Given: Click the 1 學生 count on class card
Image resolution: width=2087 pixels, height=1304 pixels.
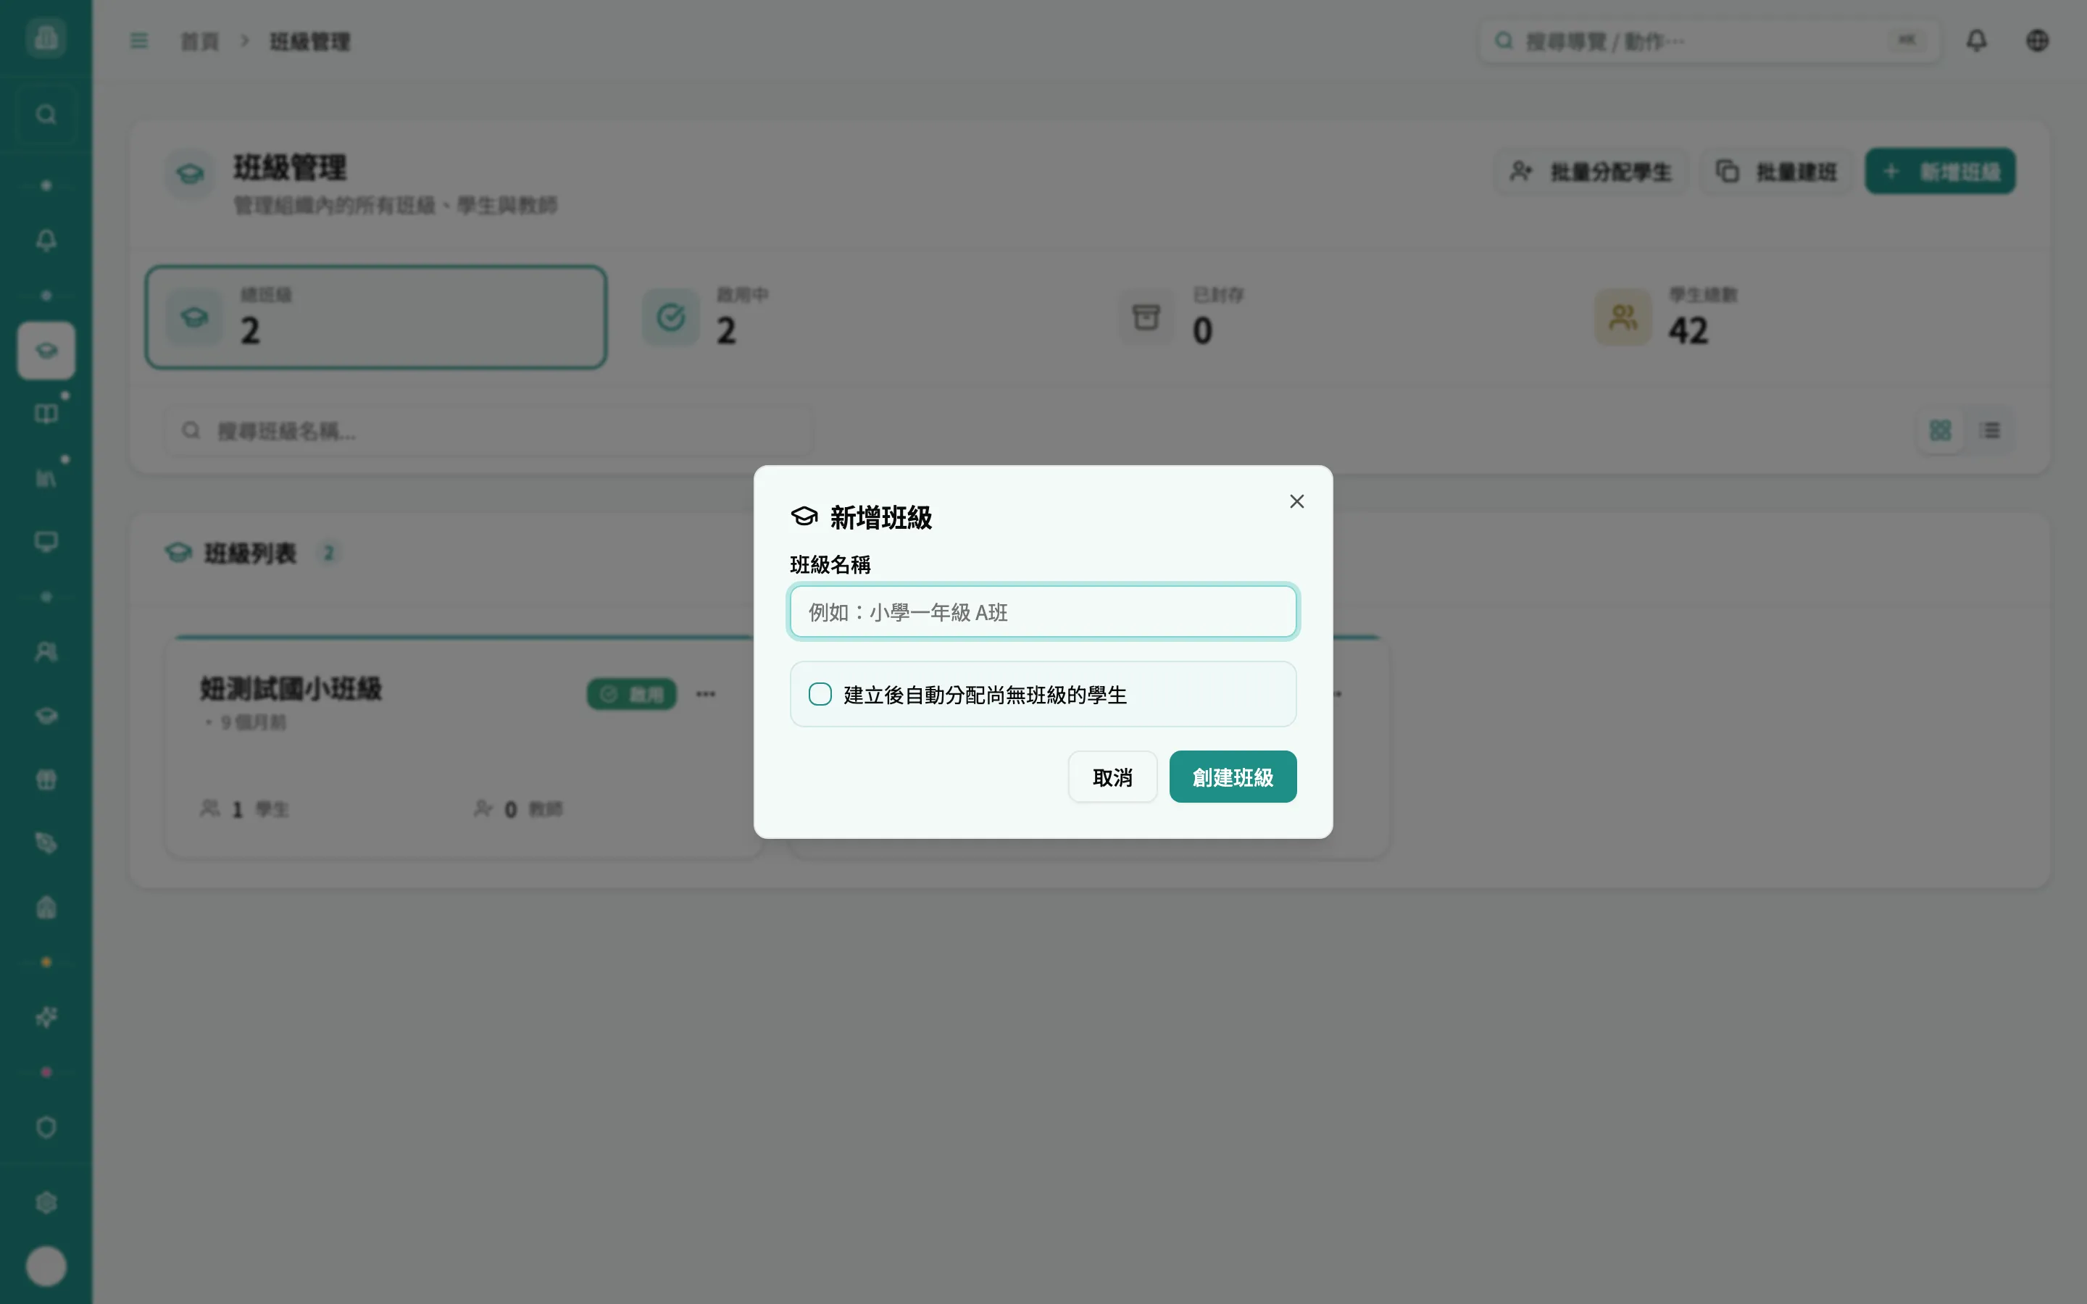Looking at the screenshot, I should pyautogui.click(x=244, y=809).
